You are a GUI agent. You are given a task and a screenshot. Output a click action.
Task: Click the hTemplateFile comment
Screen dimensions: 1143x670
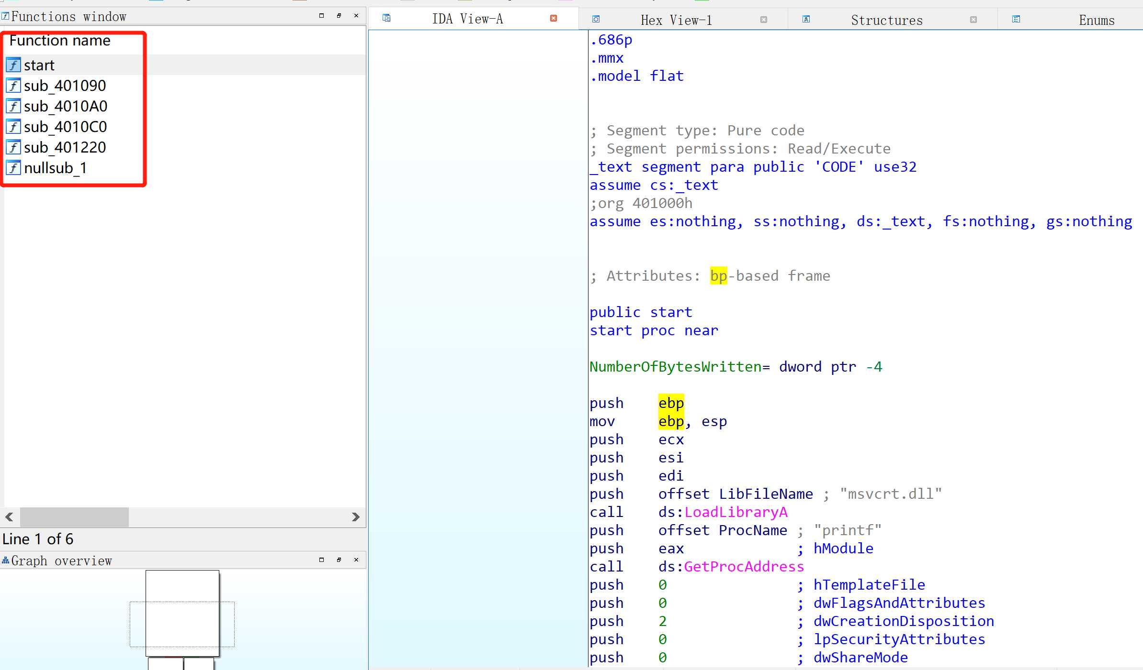pos(869,585)
